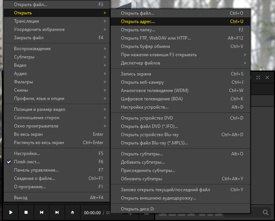The width and height of the screenshot is (275, 221).
Task: Click the Eject/Open file icon
Action: [73, 213]
